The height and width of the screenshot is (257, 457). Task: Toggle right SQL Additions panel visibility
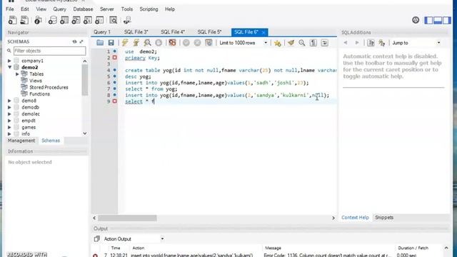point(446,20)
